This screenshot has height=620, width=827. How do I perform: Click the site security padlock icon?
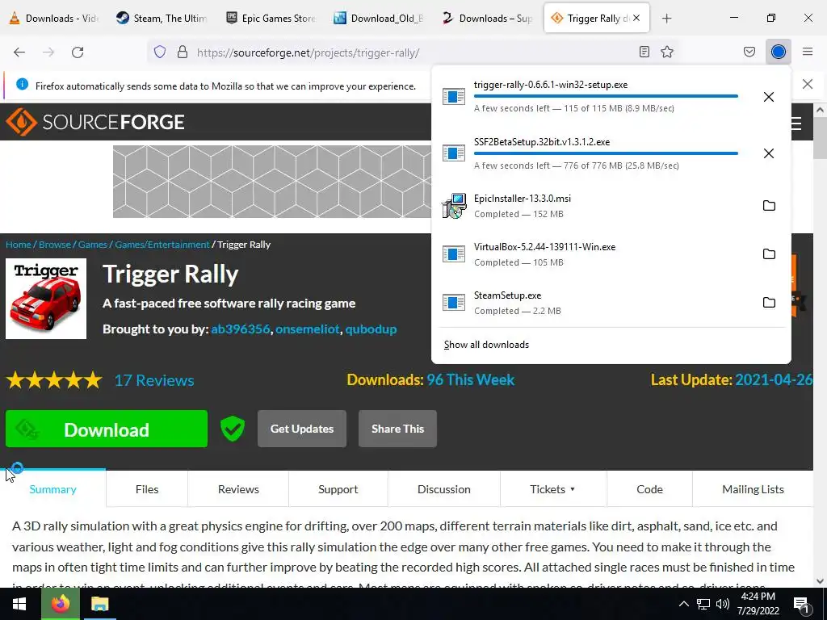[183, 52]
